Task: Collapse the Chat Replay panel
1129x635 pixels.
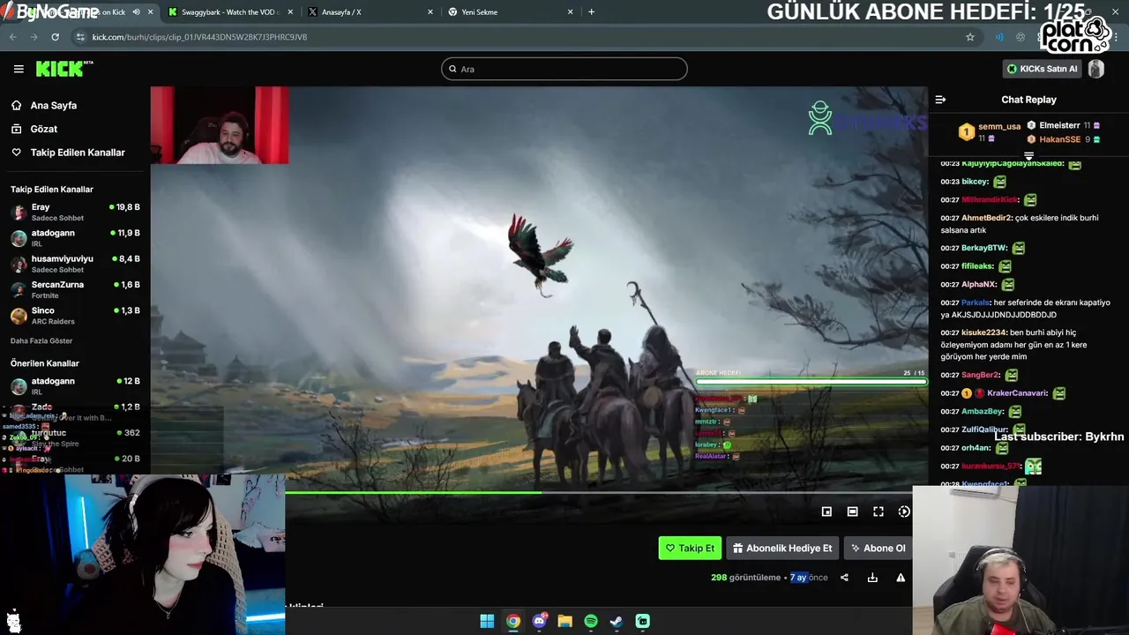Action: [940, 100]
